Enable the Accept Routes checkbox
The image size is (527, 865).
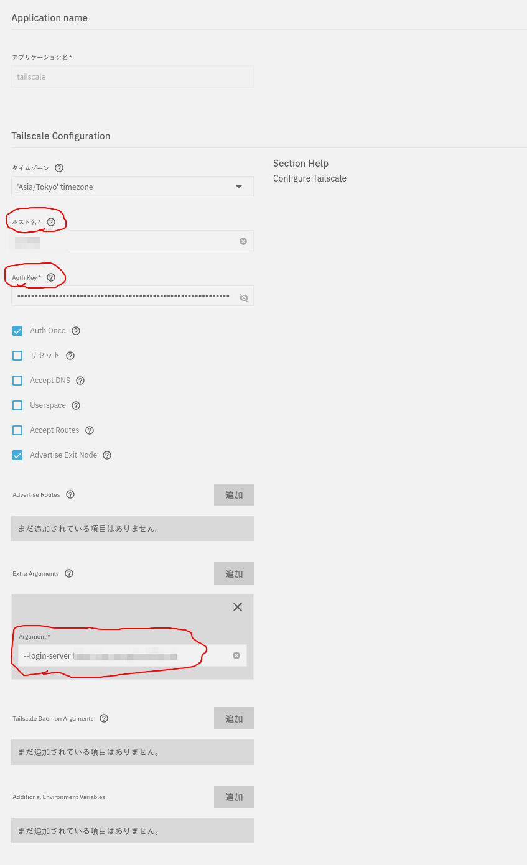(x=17, y=430)
